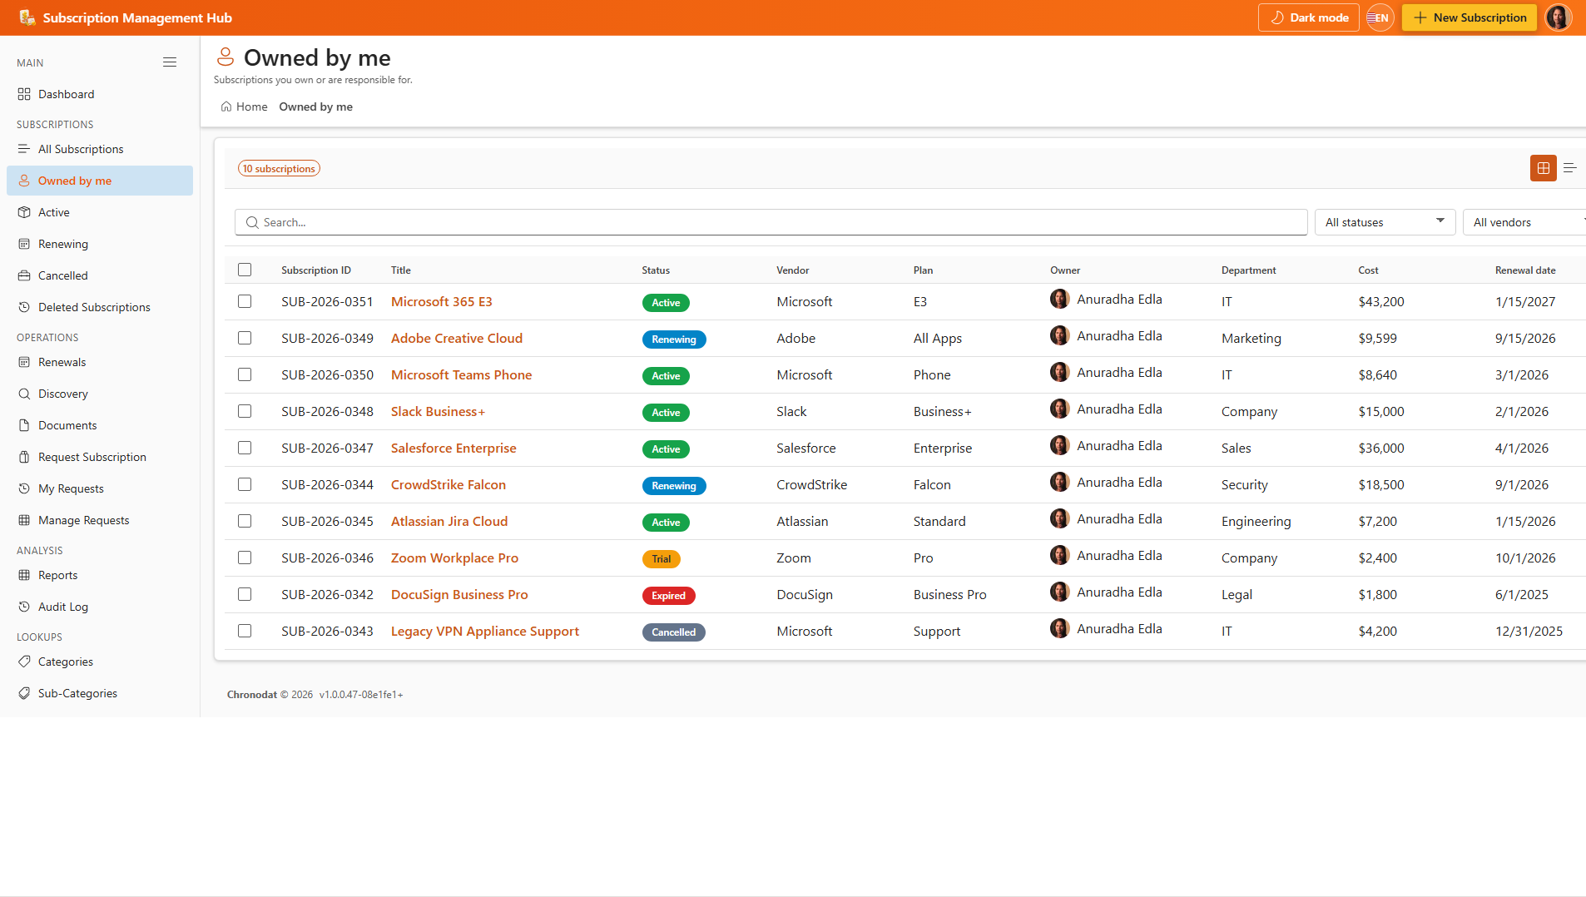Select the Zoom Workplace Pro row checkbox
The width and height of the screenshot is (1586, 897).
click(x=245, y=558)
